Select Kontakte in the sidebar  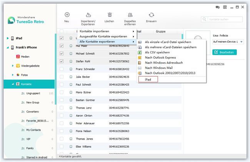pos(29,84)
